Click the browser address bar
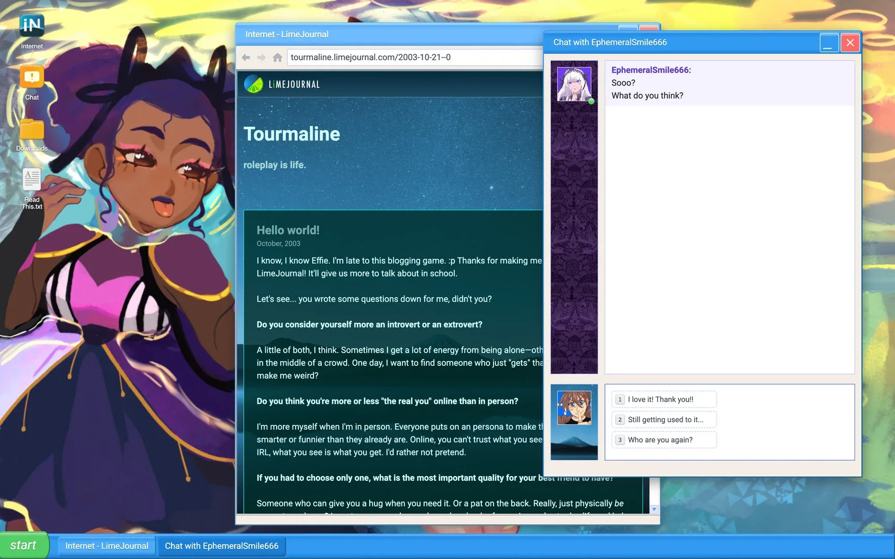Viewport: 895px width, 559px height. tap(414, 57)
